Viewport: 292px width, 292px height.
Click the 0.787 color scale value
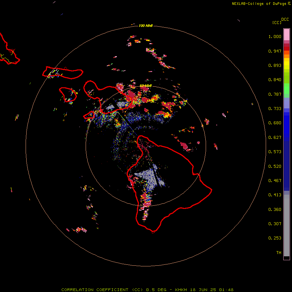point(275,94)
